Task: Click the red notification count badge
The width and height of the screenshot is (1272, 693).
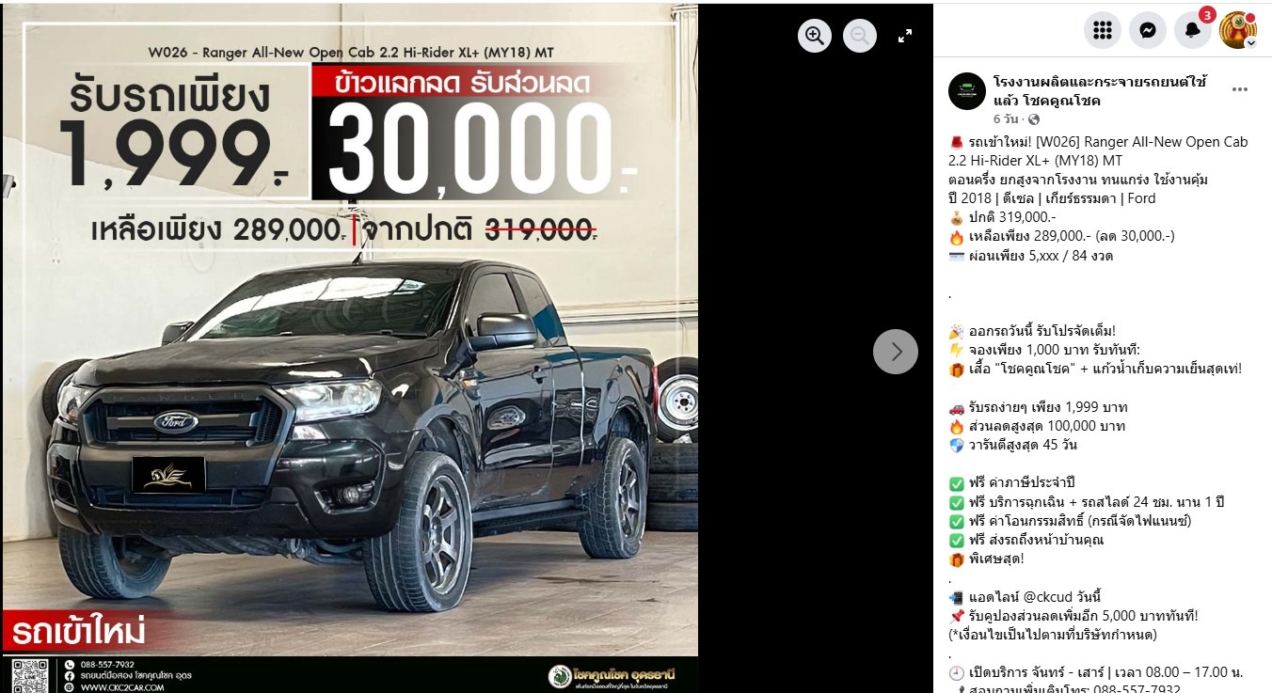Action: click(x=1207, y=14)
